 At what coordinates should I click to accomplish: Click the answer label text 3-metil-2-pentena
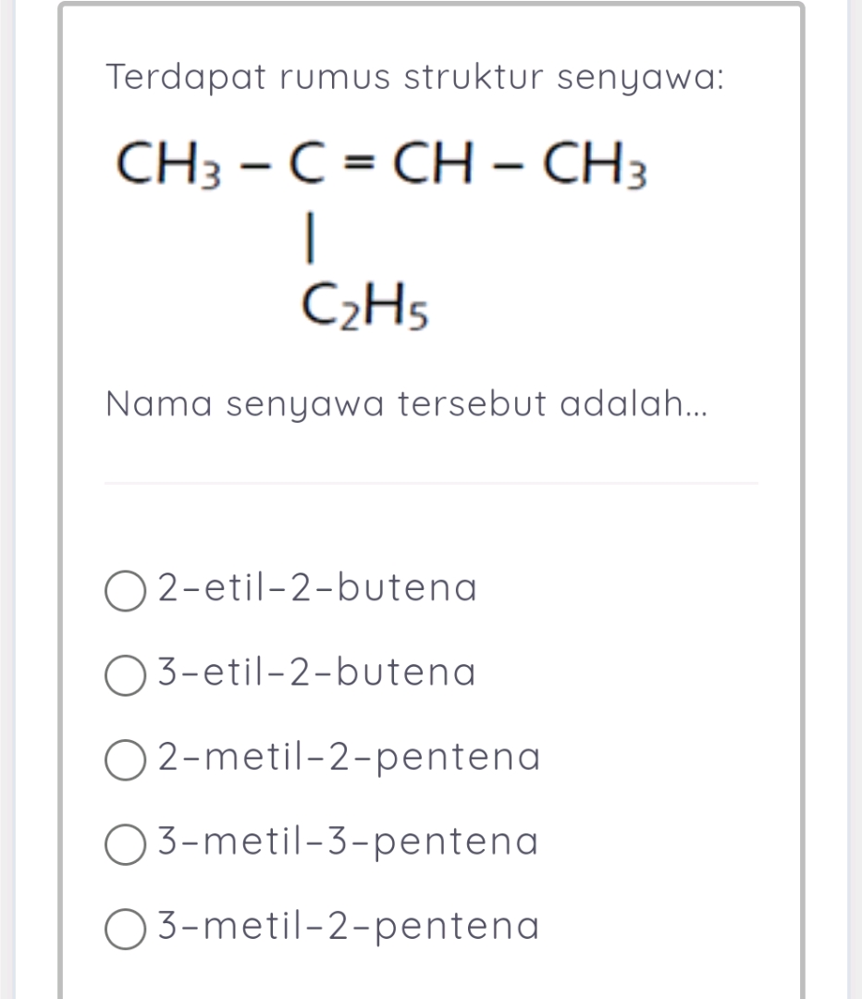point(347,926)
